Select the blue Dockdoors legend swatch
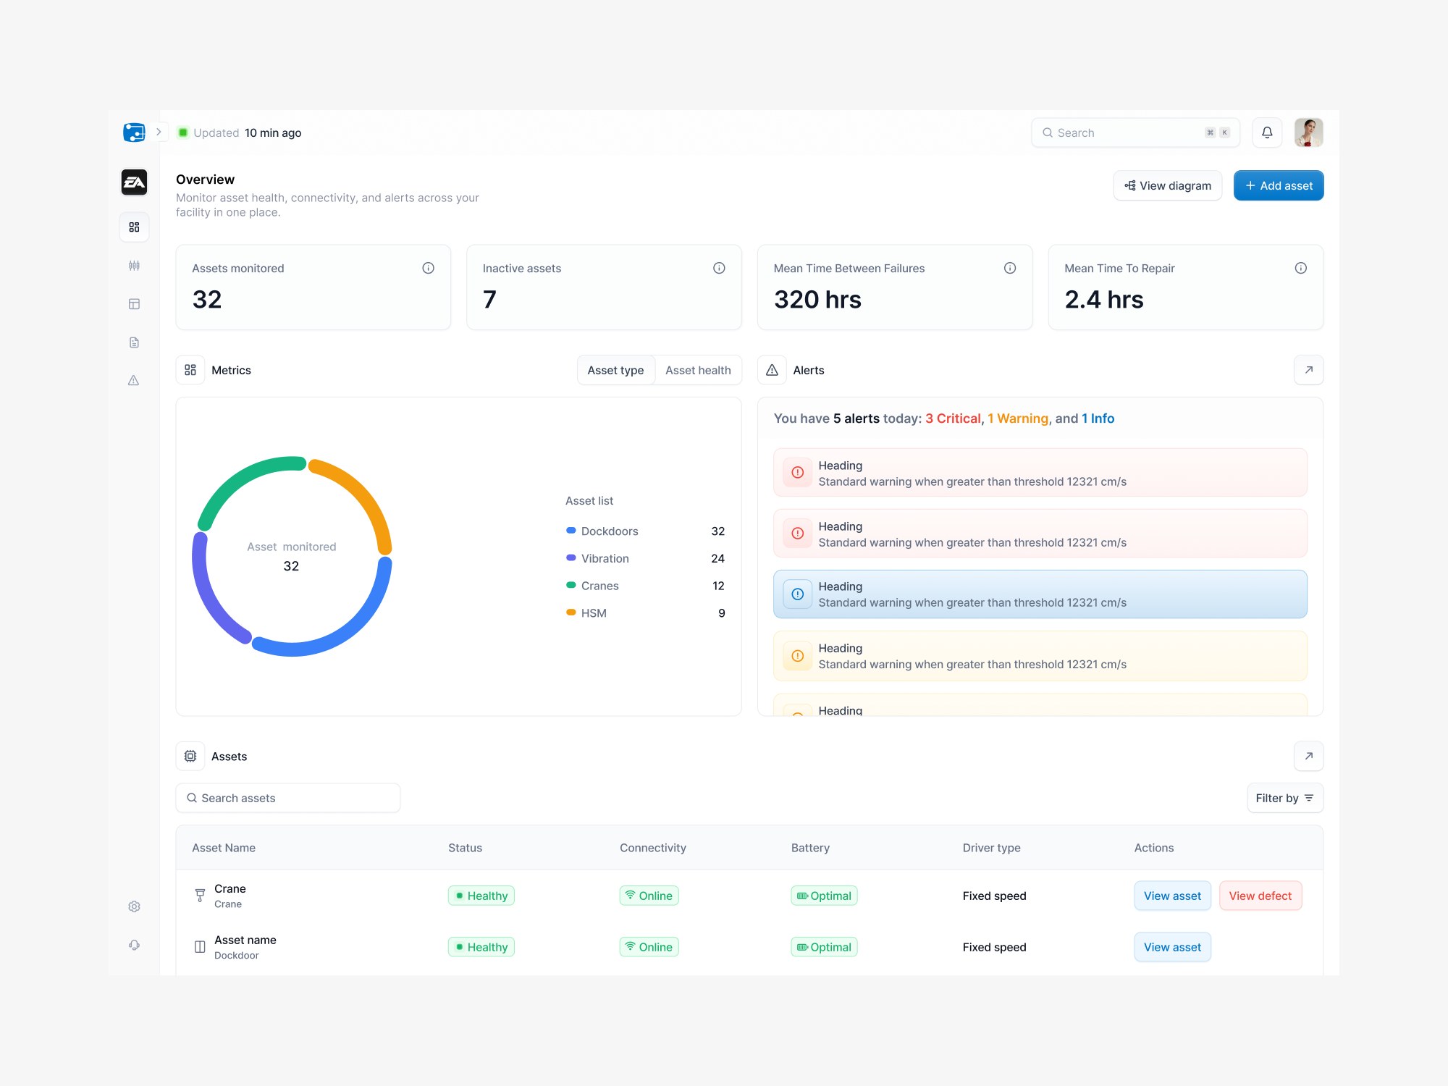The width and height of the screenshot is (1448, 1086). 571,531
